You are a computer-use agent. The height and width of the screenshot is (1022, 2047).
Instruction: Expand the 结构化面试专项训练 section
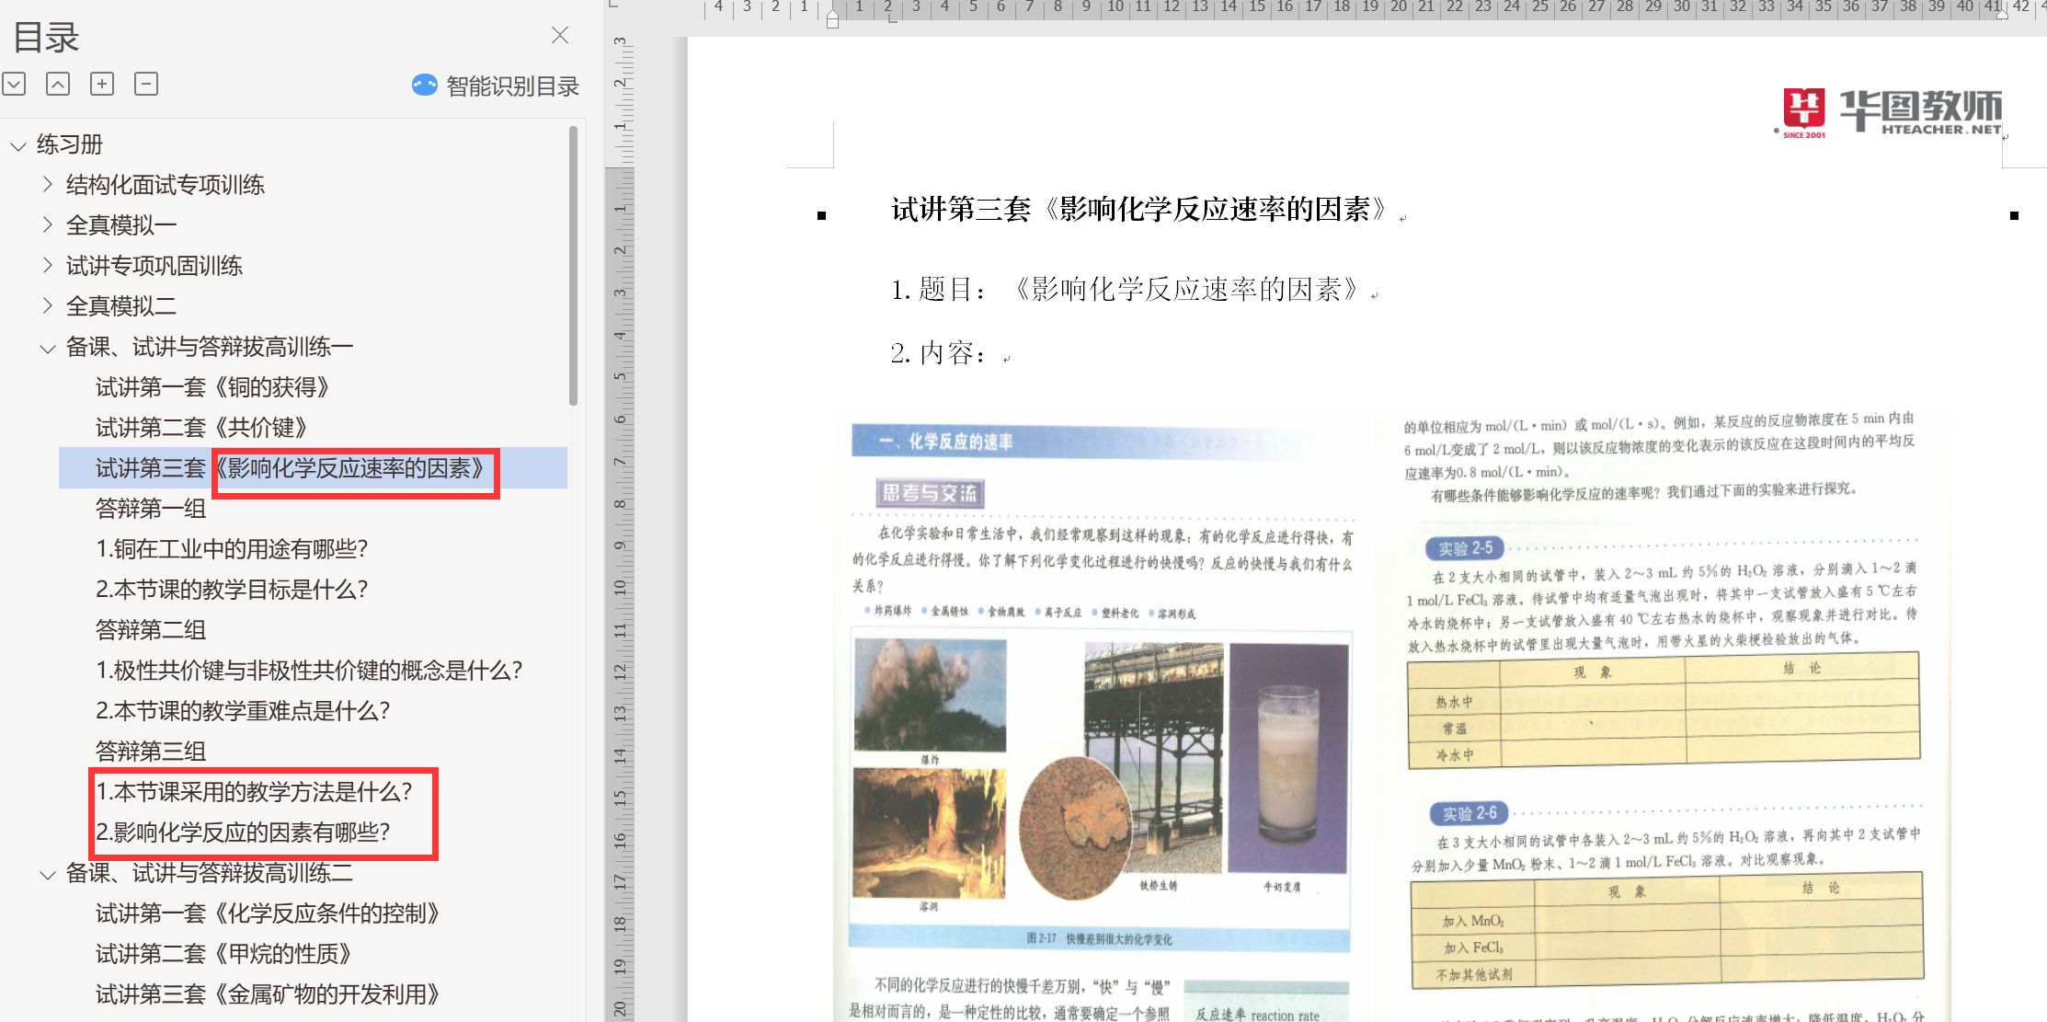click(x=48, y=185)
